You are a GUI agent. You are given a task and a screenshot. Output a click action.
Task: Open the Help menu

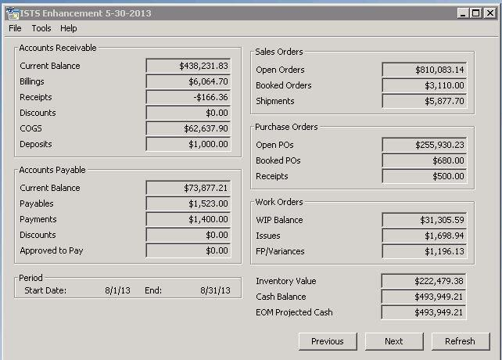69,28
